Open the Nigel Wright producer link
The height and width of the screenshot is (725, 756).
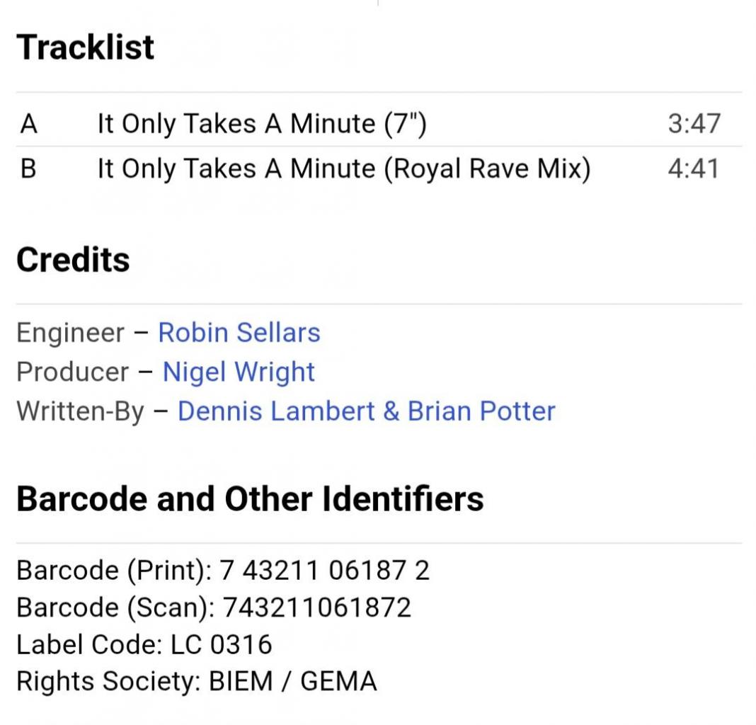click(x=239, y=372)
